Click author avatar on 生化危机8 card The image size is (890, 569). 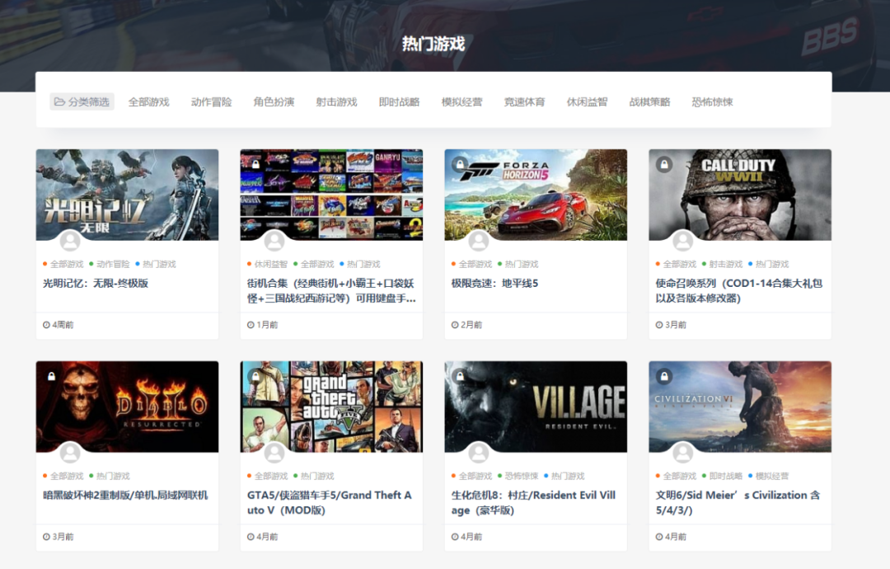[479, 453]
